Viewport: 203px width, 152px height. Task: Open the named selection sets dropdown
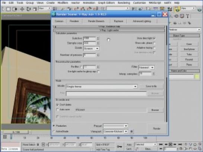point(118,9)
